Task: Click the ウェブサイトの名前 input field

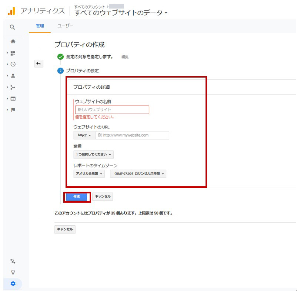Action: [112, 109]
